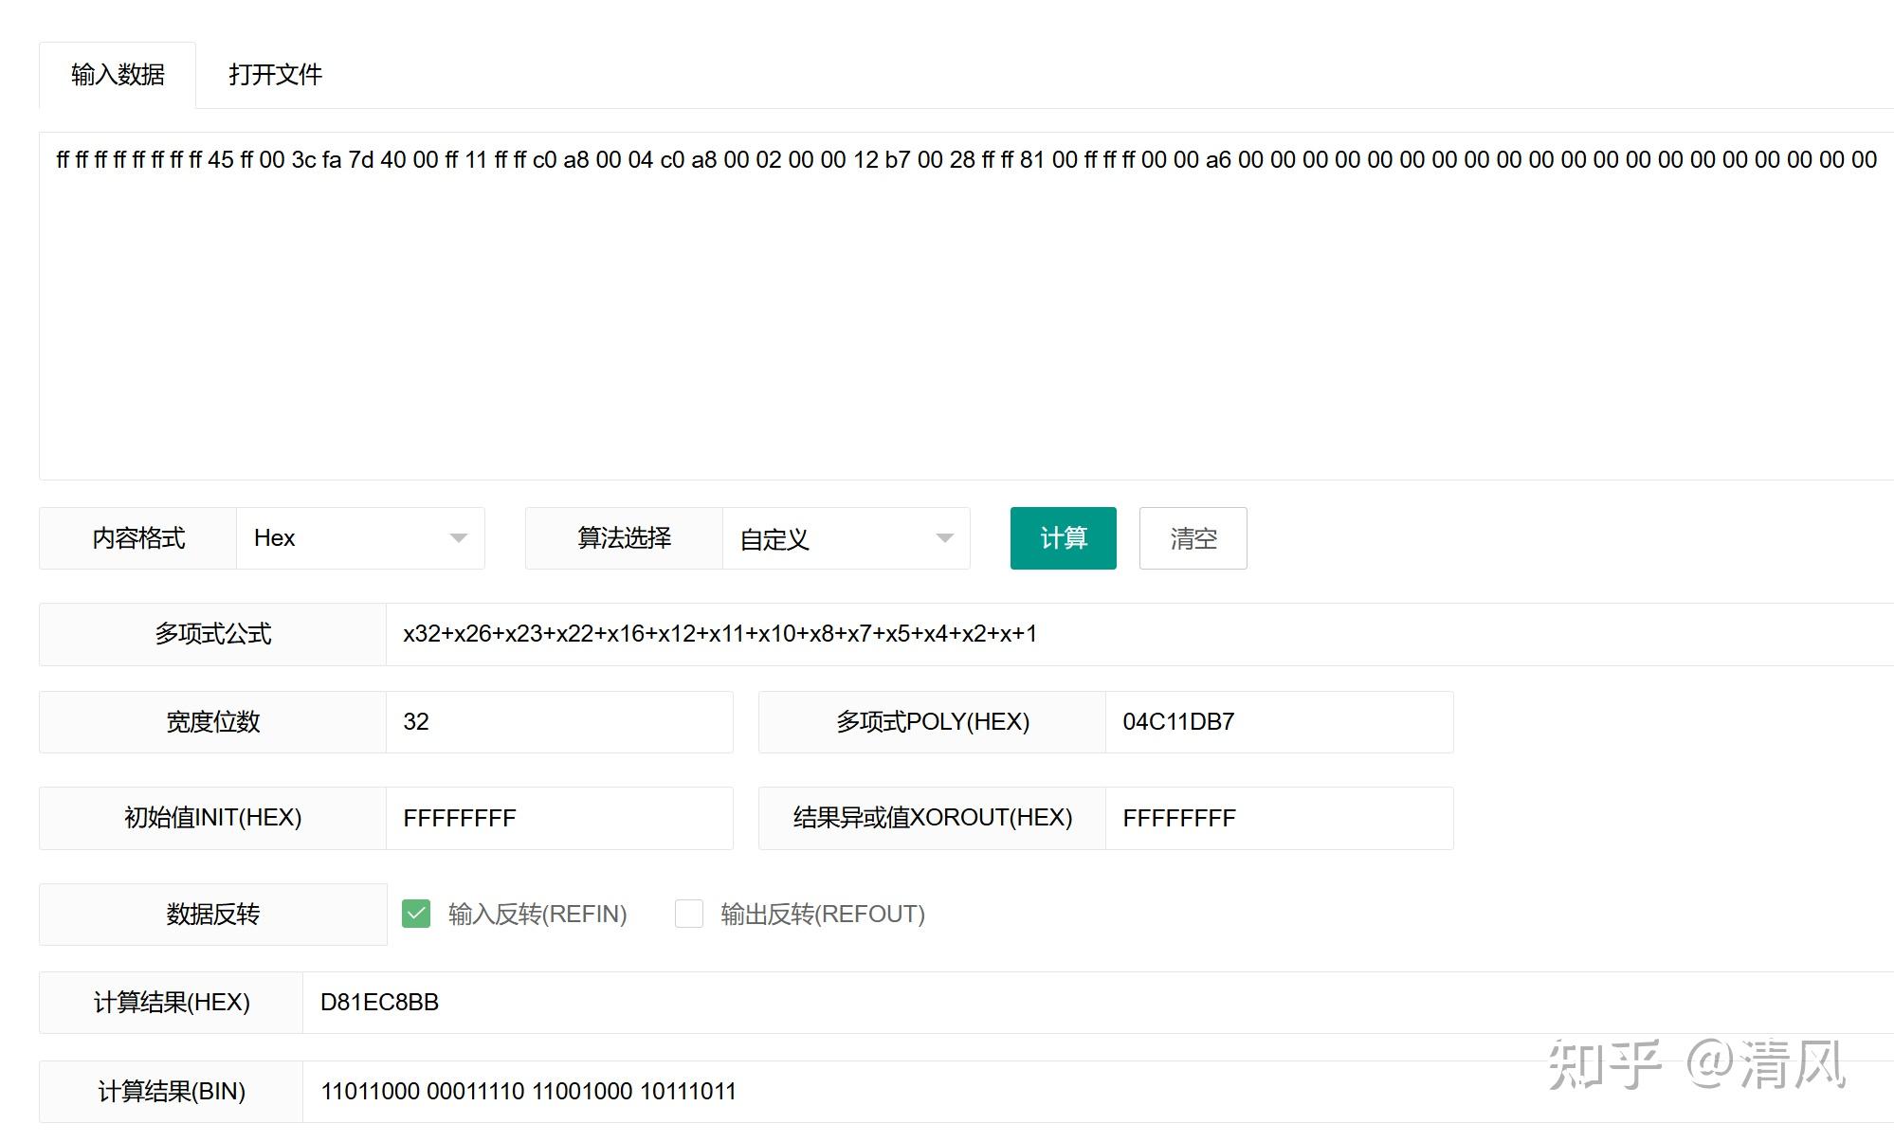The image size is (1894, 1142).
Task: Click the green check icon beside REFIN
Action: [x=417, y=914]
